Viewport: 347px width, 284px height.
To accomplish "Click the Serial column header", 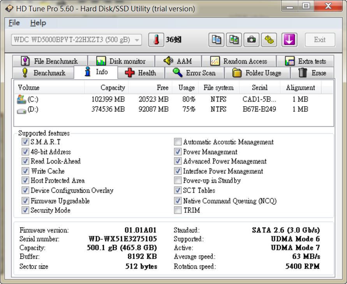I will [260, 88].
